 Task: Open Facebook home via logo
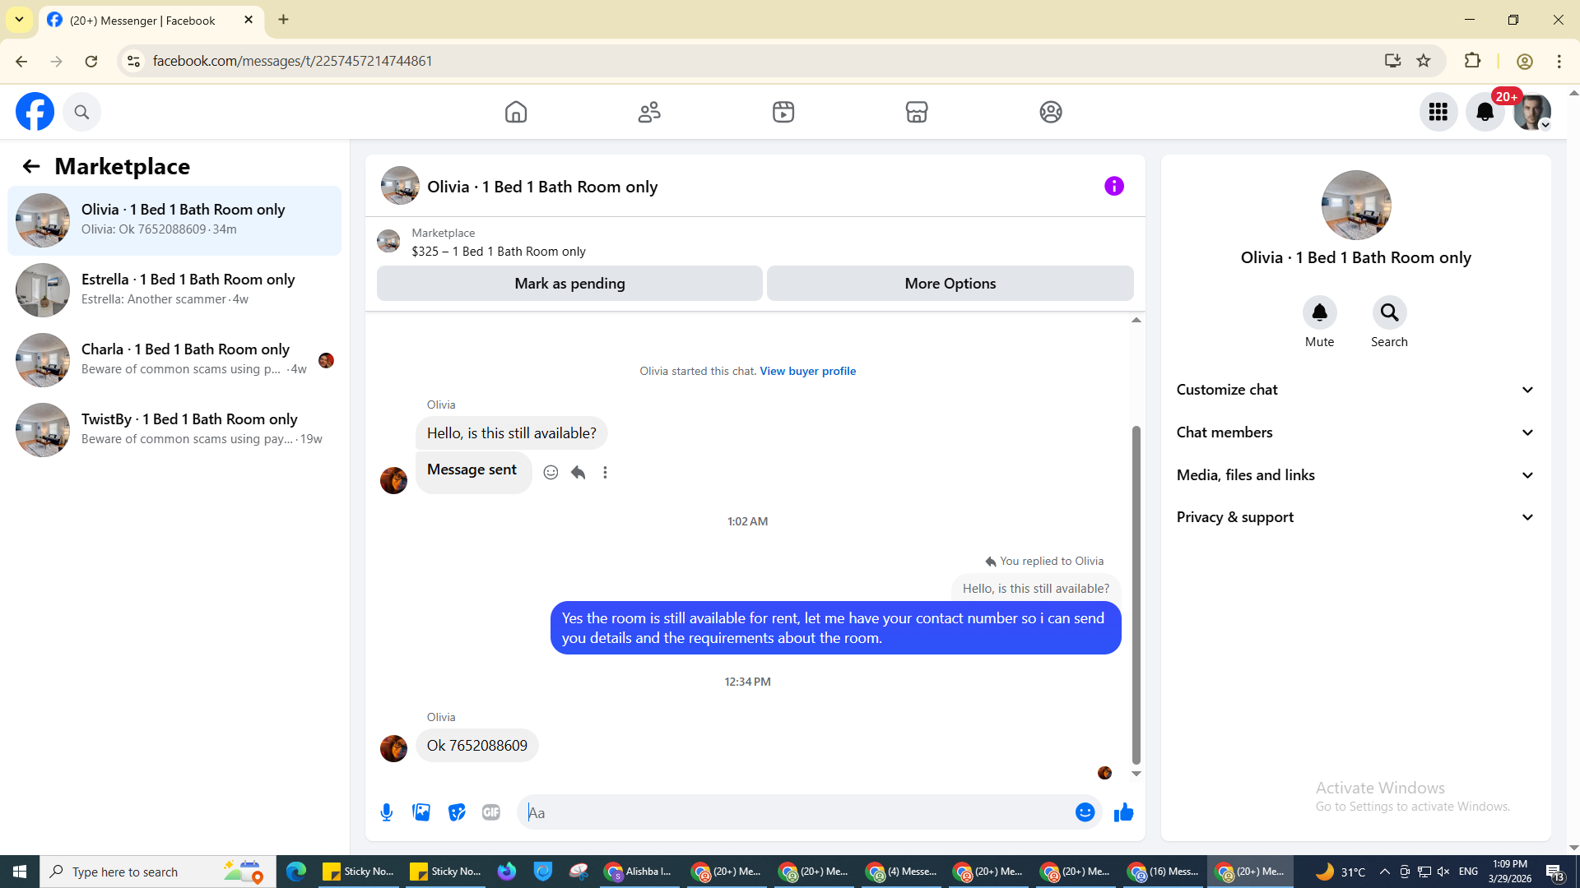click(x=35, y=112)
